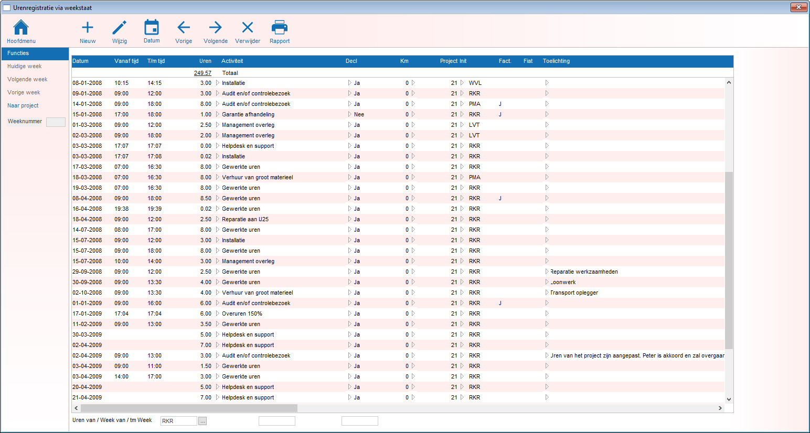Open Toelichting arrow in 29-09-2008 row
Image resolution: width=810 pixels, height=433 pixels.
pos(547,272)
